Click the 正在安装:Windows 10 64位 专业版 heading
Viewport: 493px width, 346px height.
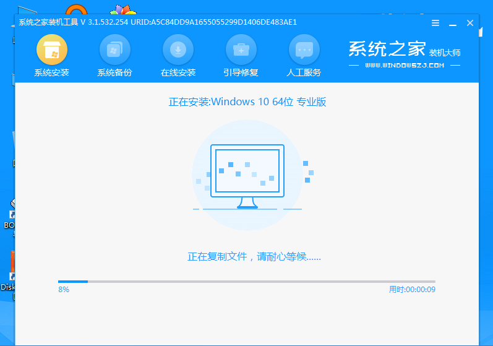[247, 102]
